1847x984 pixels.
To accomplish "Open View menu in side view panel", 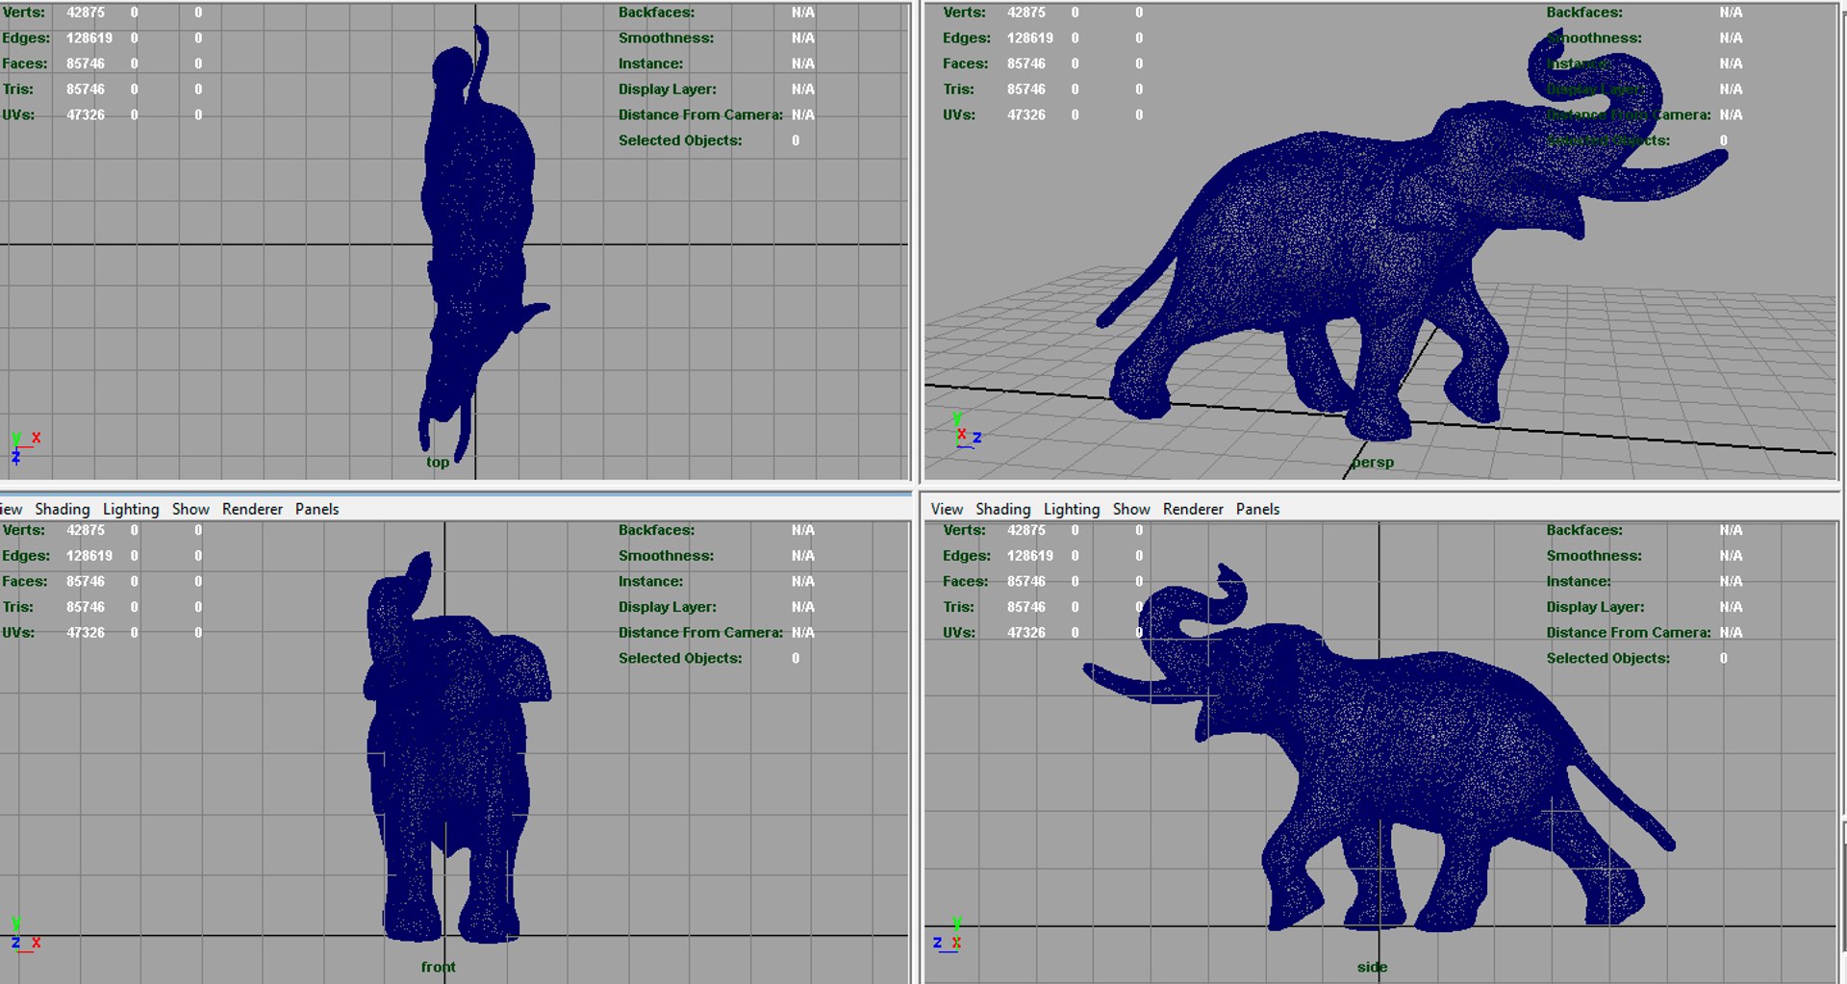I will [947, 509].
